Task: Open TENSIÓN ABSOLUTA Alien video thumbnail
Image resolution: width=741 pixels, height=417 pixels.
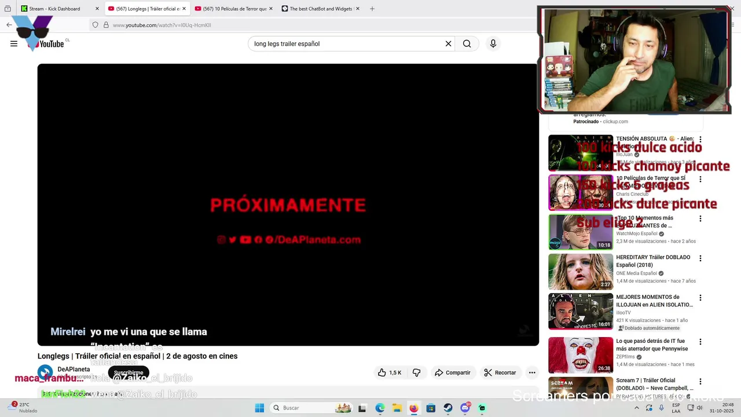Action: (x=581, y=153)
